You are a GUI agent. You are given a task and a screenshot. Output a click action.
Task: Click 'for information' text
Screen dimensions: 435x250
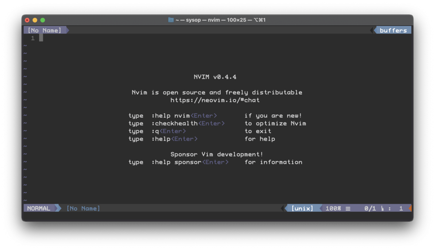(x=273, y=162)
